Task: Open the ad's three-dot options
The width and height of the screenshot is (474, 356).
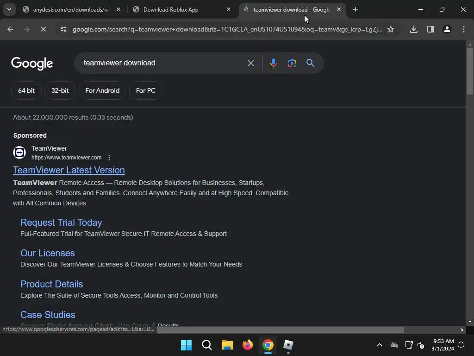Action: [109, 158]
